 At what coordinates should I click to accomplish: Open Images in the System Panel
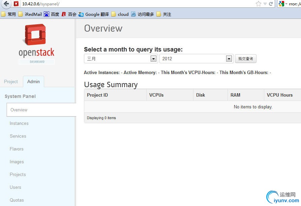17,162
